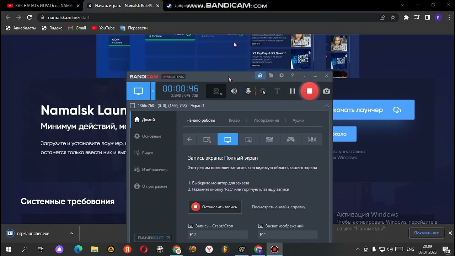Take a screenshot with the camera icon
Viewport: 455px width, 256px height.
click(x=326, y=91)
